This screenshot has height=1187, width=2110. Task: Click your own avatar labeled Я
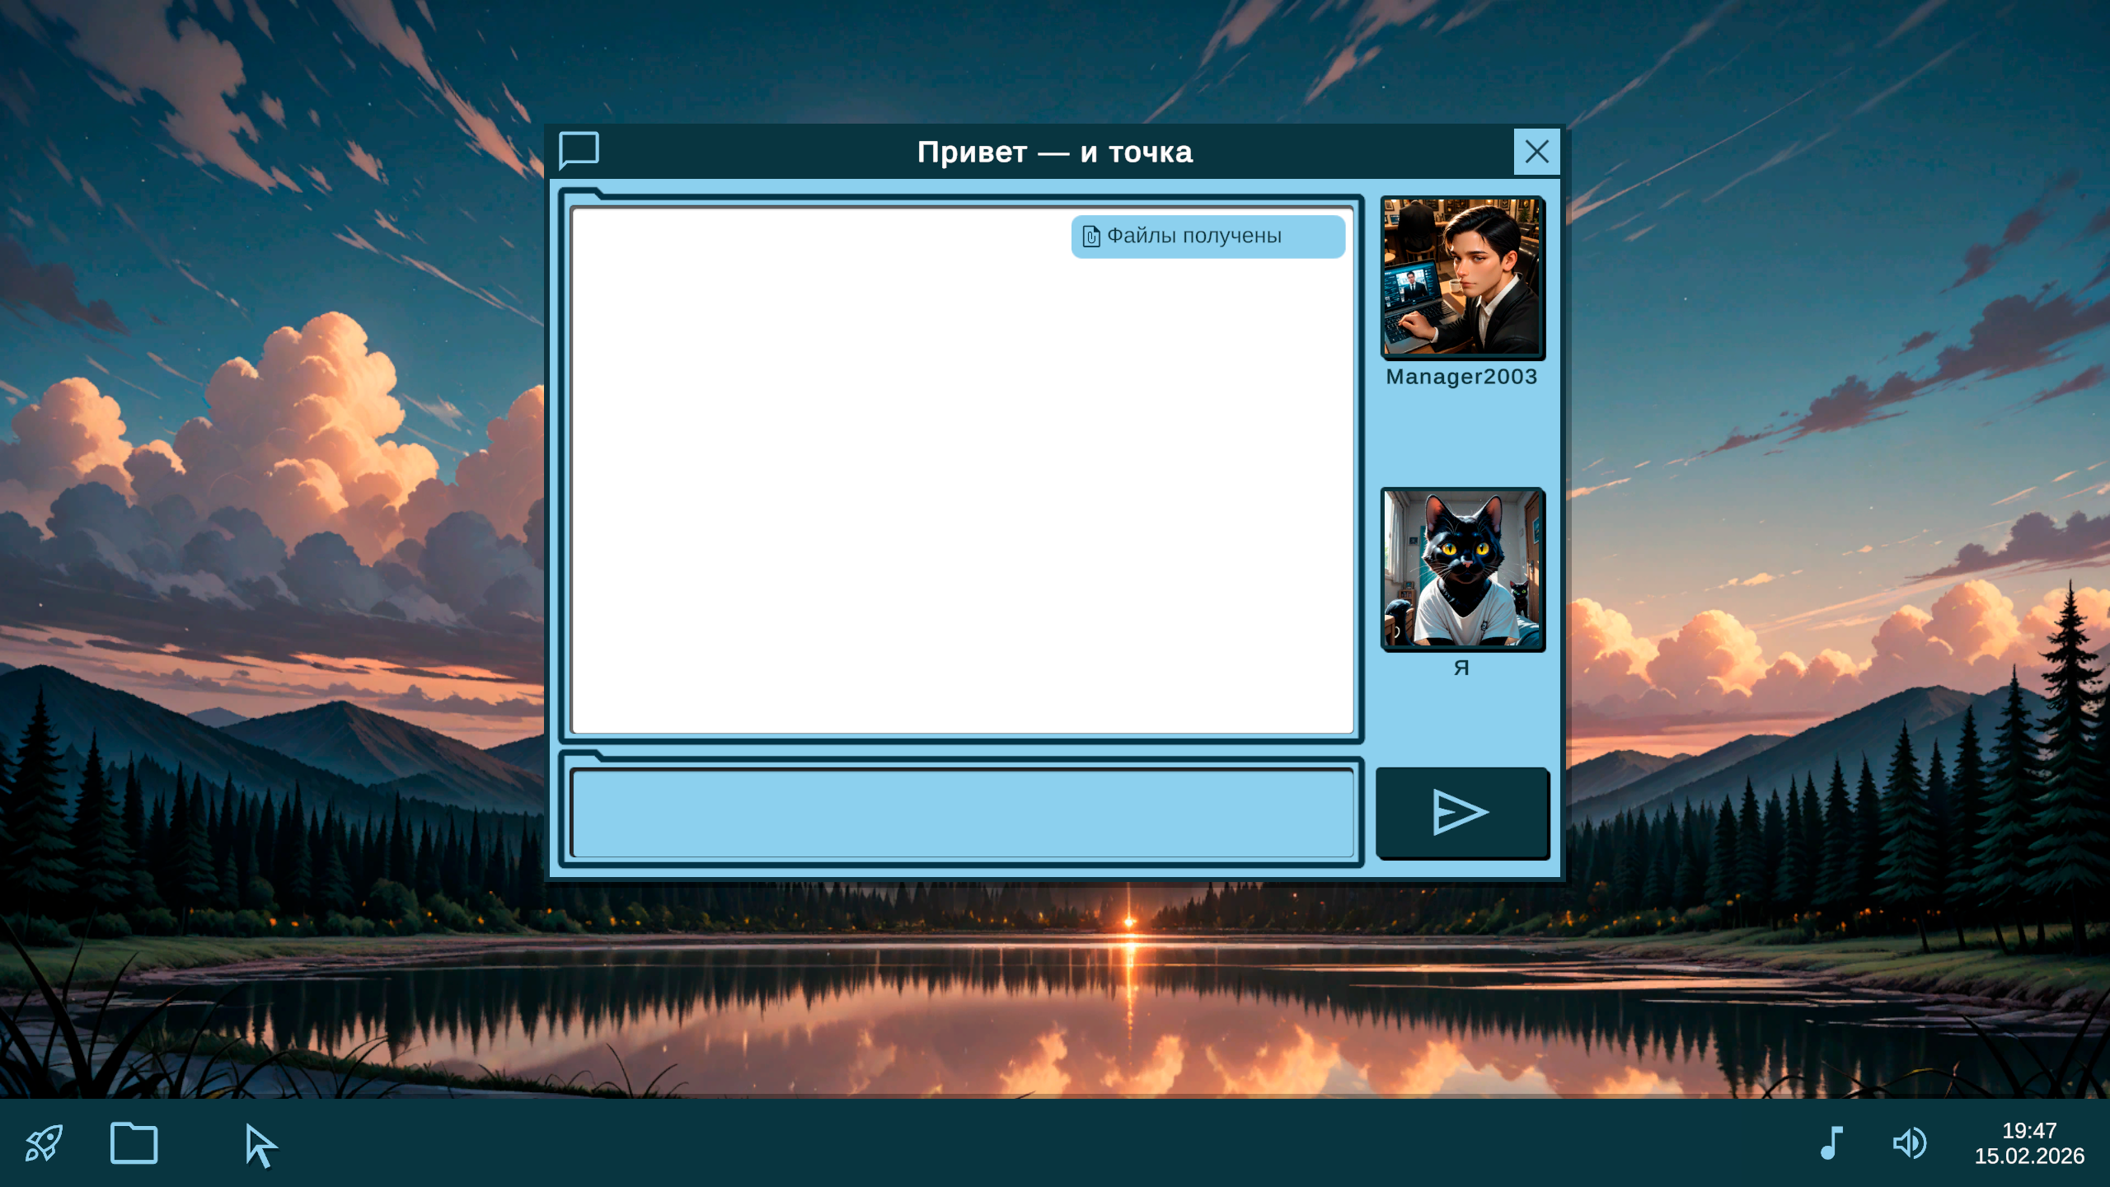[1461, 569]
